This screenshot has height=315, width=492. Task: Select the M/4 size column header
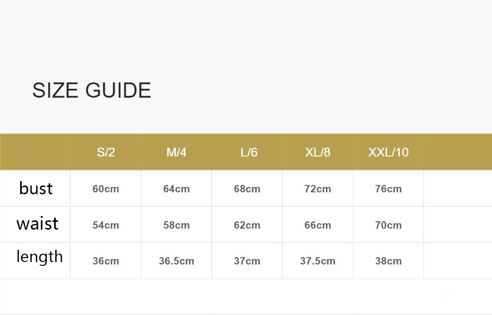click(x=176, y=152)
